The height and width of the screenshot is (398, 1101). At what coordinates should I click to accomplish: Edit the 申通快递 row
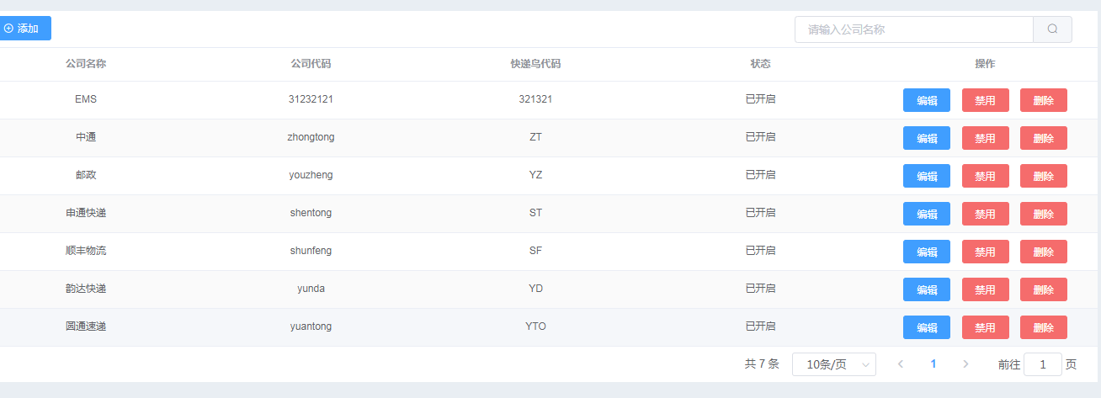point(927,214)
